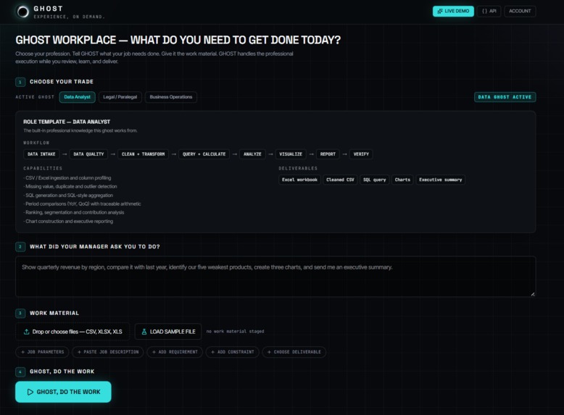Screen dimensions: 564x415
Task: Click 'Chart construction and executive reporting' line
Action: 68,222
